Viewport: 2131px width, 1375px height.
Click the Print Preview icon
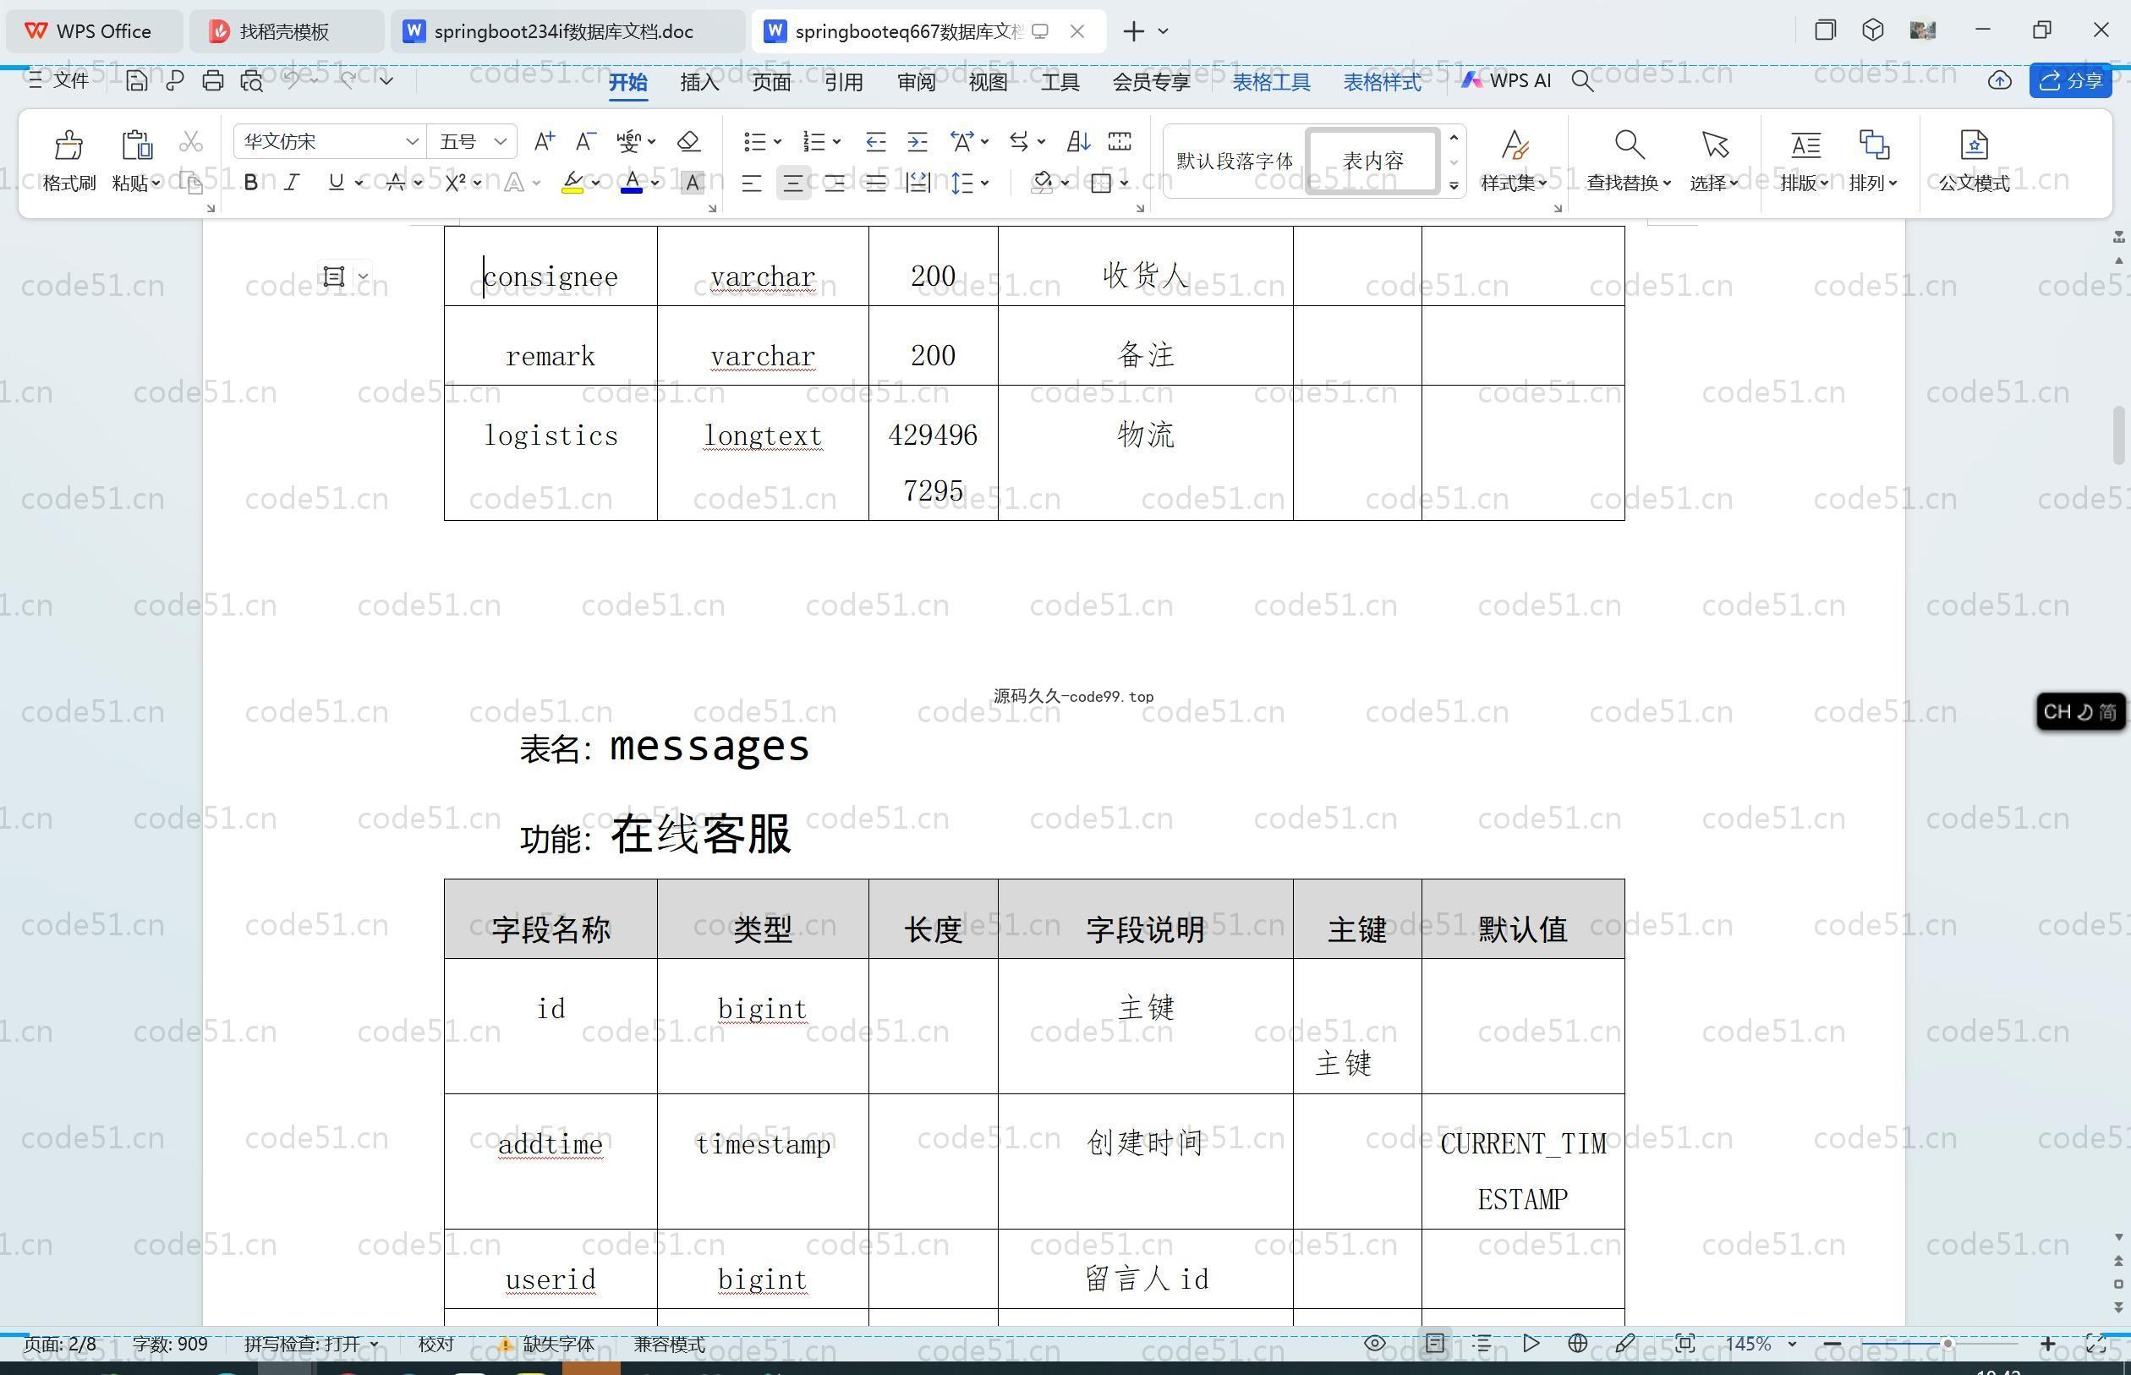pyautogui.click(x=252, y=80)
